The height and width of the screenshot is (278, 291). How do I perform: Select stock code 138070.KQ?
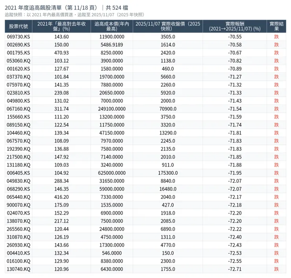click(x=18, y=221)
